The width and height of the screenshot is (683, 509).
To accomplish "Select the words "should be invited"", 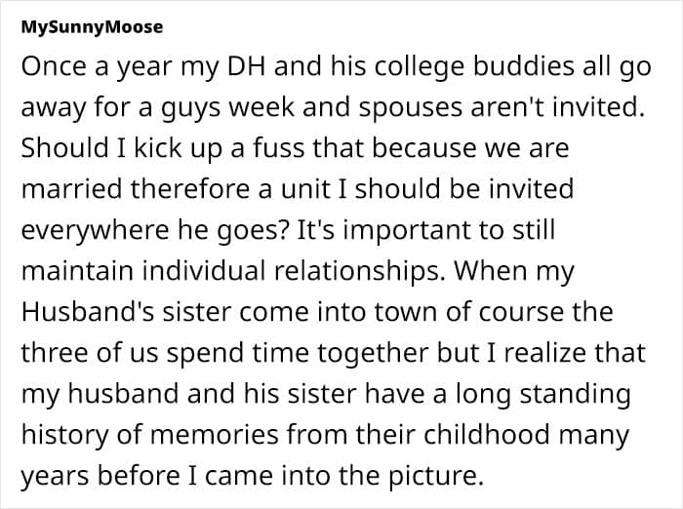I will [x=463, y=189].
